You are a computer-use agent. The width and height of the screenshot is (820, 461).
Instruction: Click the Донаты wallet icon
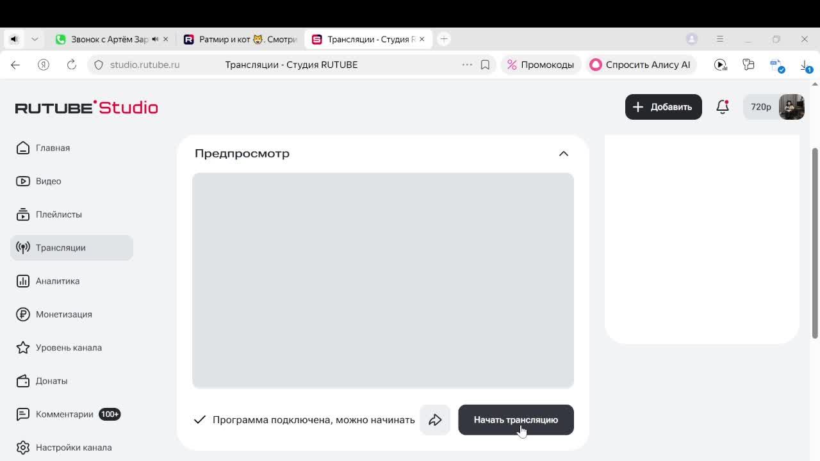(x=23, y=381)
